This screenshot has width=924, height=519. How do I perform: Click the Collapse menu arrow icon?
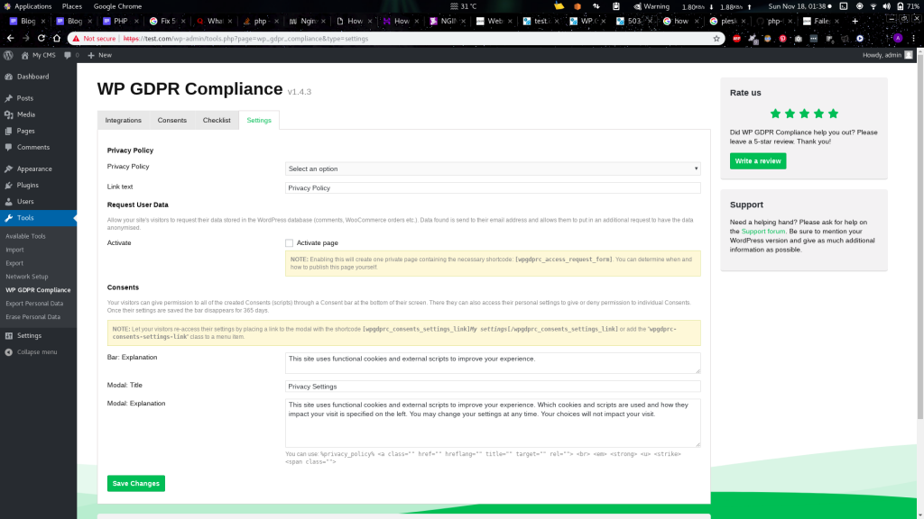(x=9, y=352)
